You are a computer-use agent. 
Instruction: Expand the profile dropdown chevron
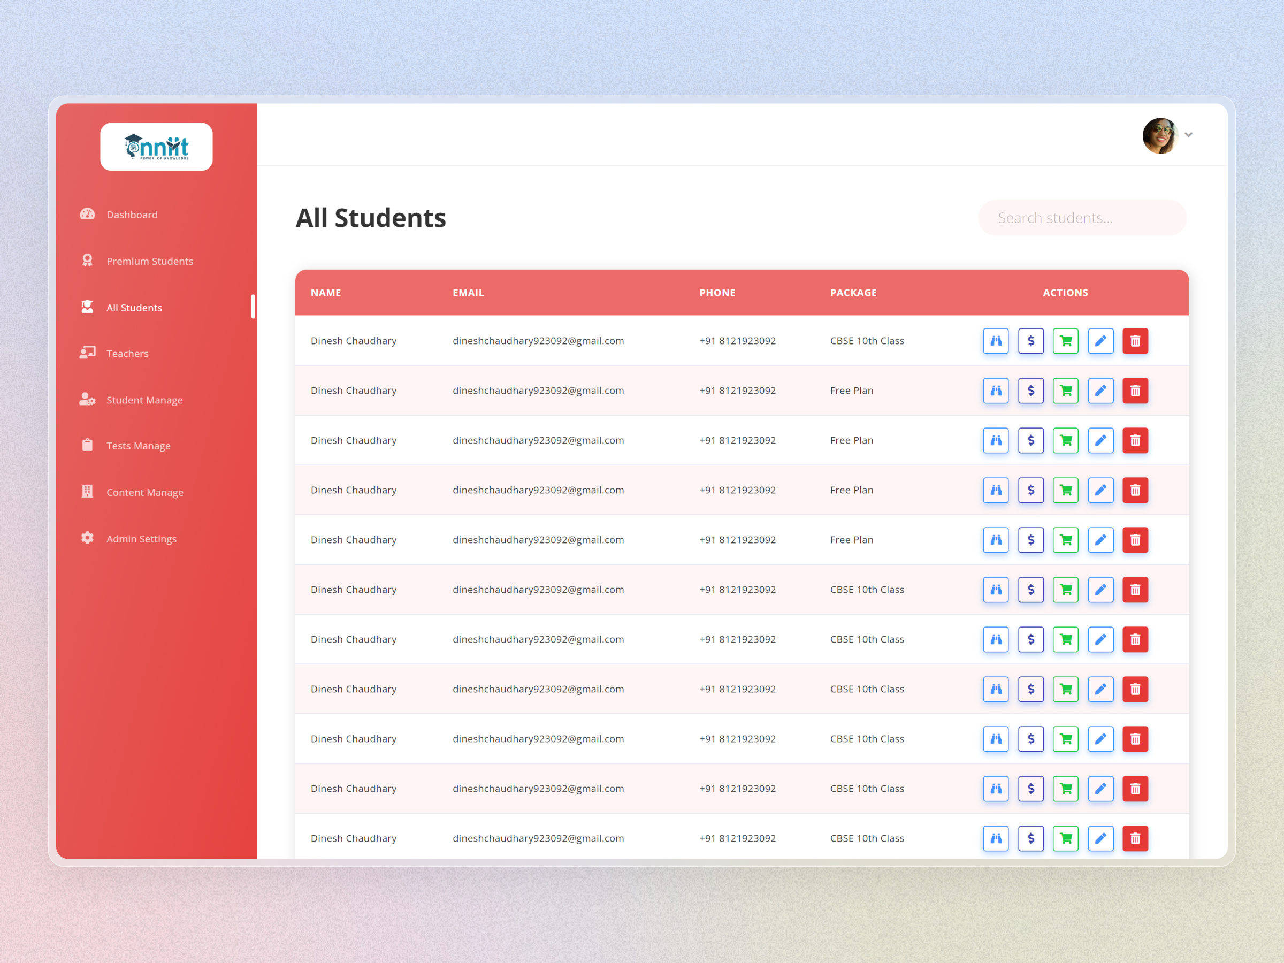click(x=1189, y=135)
